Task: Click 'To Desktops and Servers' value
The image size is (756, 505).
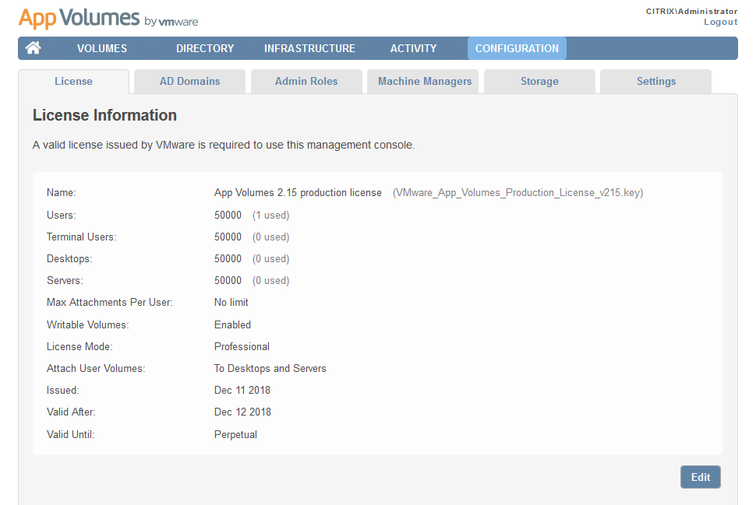Action: tap(270, 369)
